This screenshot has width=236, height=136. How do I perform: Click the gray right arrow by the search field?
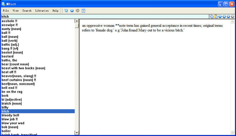(x=233, y=16)
